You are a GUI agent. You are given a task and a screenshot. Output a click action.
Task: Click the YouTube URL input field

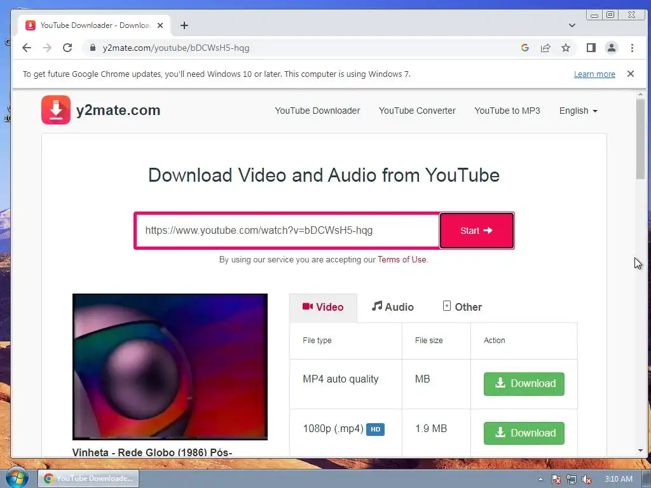pyautogui.click(x=287, y=230)
